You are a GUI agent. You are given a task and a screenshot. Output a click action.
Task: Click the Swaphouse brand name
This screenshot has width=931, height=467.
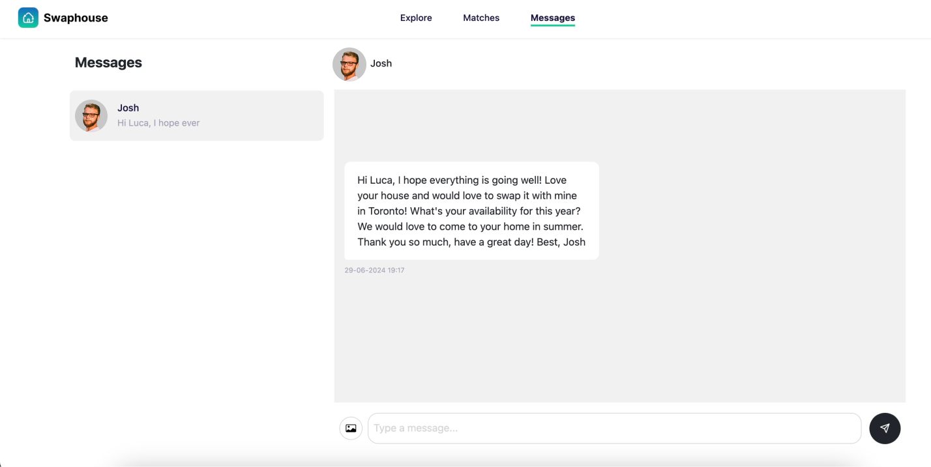(75, 18)
